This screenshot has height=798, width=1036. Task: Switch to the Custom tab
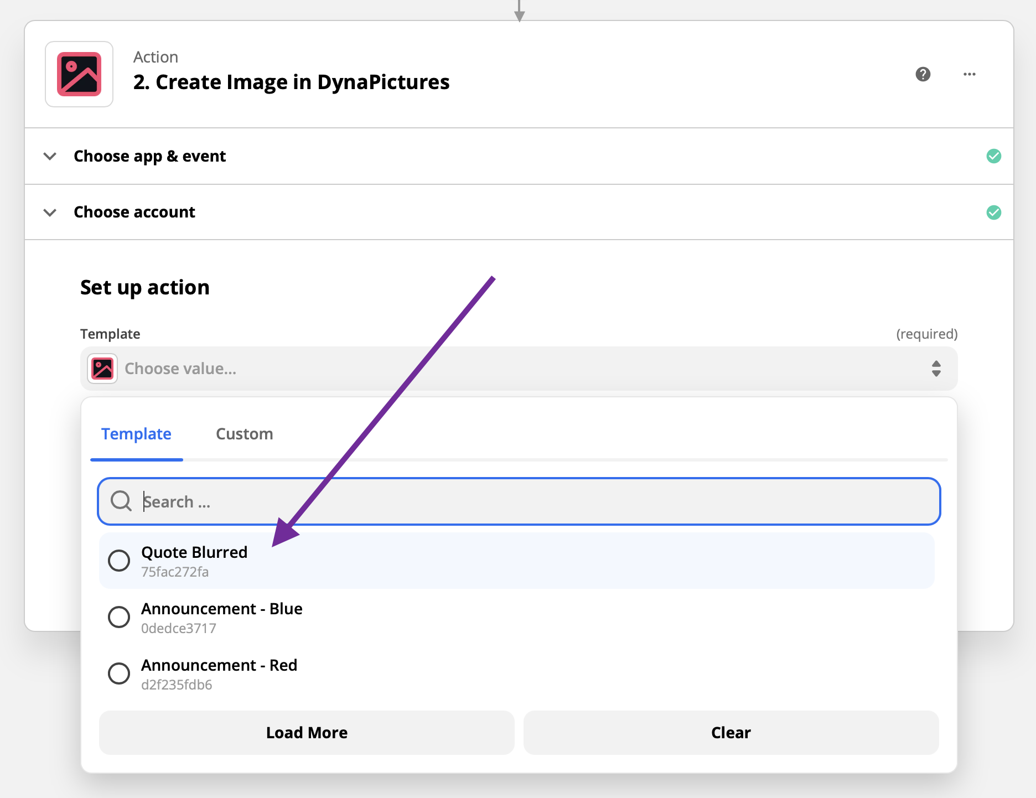coord(244,434)
